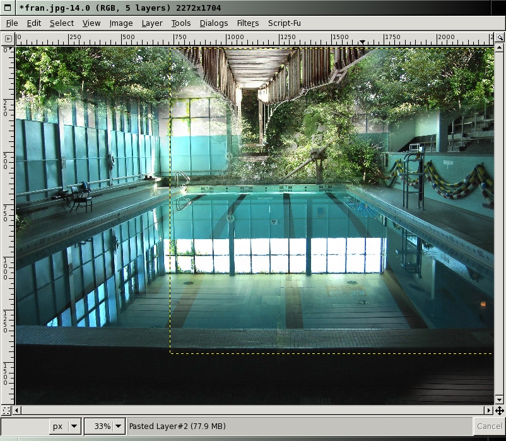This screenshot has width=506, height=441.
Task: Click the horizontal scrollbar right arrow
Action: (x=489, y=410)
